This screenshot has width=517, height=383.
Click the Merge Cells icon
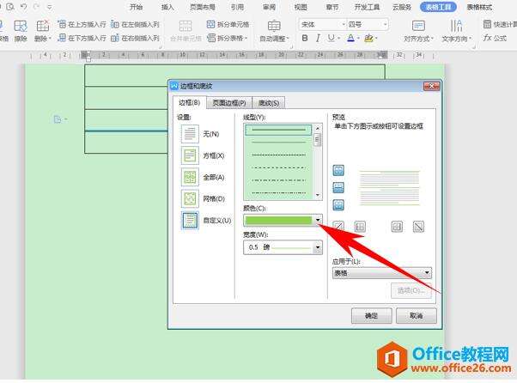pos(186,26)
